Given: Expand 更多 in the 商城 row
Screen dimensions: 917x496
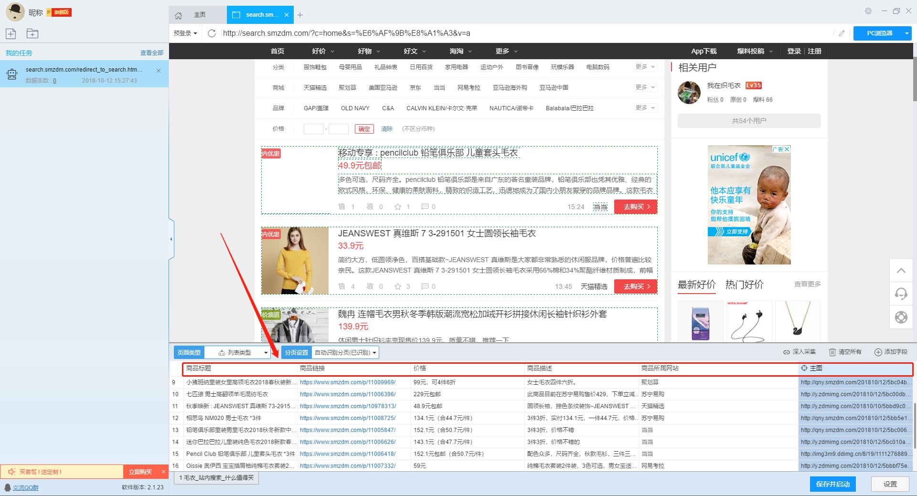Looking at the screenshot, I should (645, 87).
